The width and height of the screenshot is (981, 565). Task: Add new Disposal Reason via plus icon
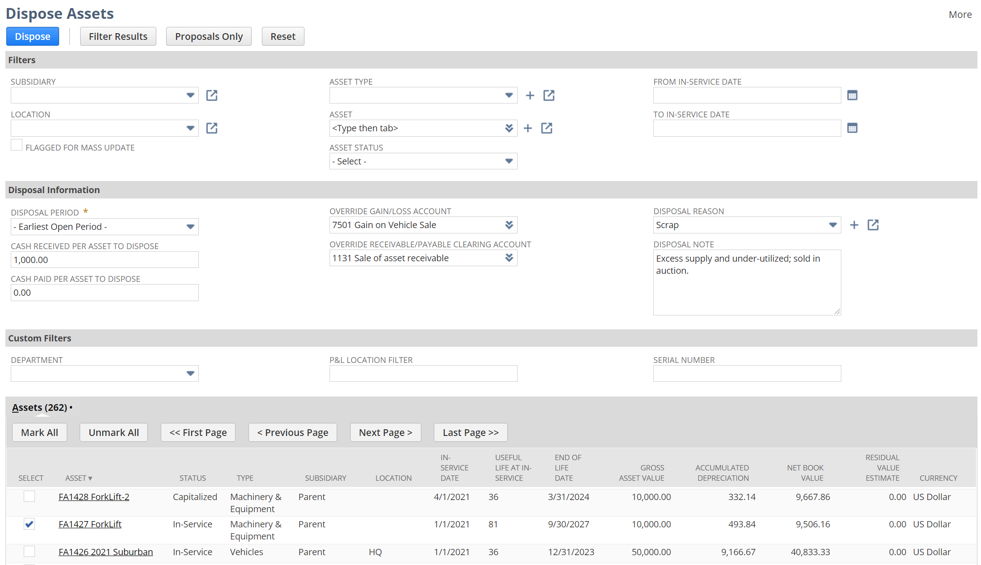(x=854, y=225)
